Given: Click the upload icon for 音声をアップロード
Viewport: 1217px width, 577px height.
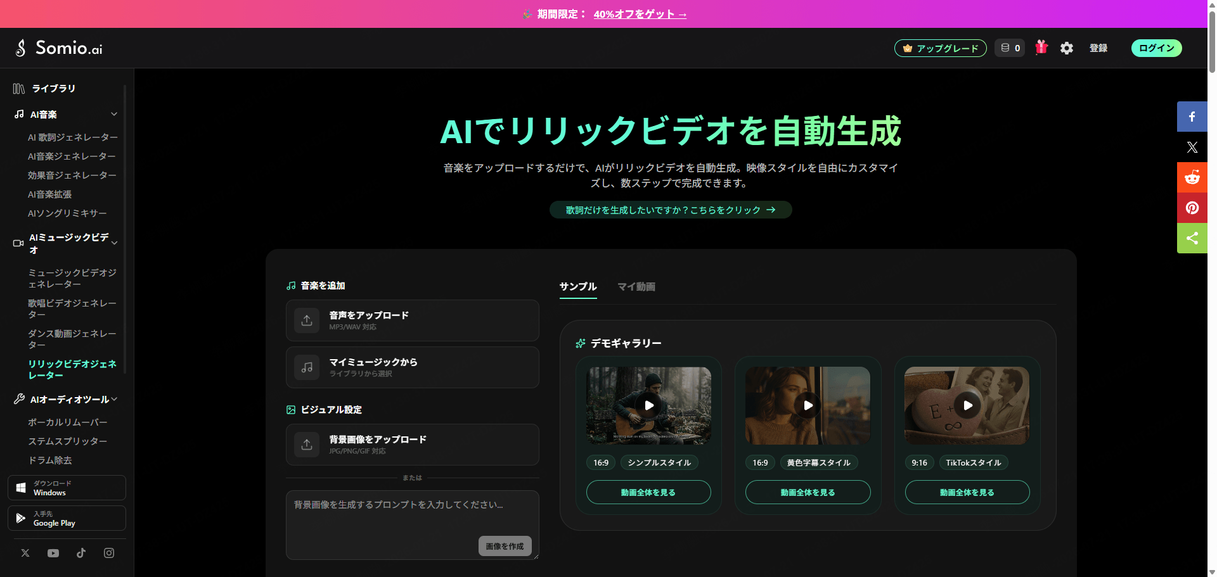Looking at the screenshot, I should coord(307,320).
